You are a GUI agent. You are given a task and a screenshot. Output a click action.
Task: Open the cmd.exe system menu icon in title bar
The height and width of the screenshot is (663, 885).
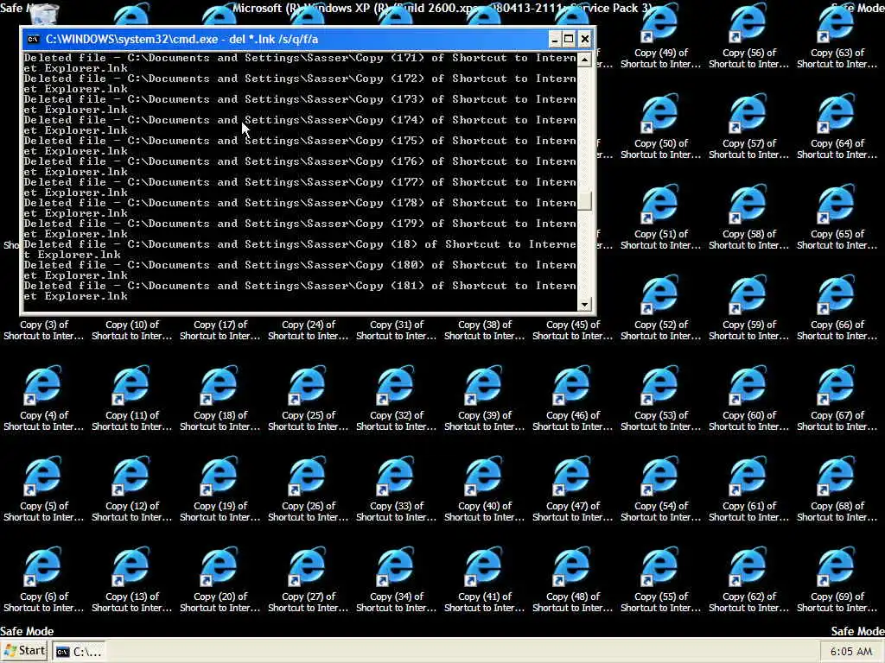(34, 39)
